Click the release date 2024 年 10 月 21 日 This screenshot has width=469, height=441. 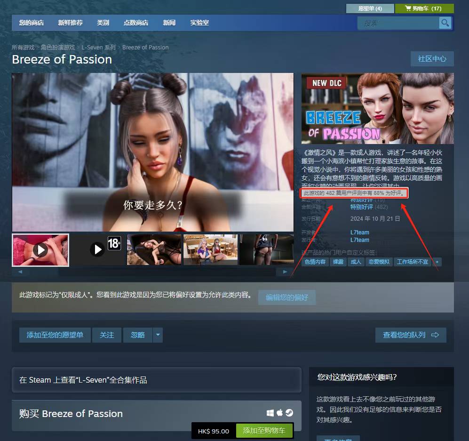pos(375,219)
